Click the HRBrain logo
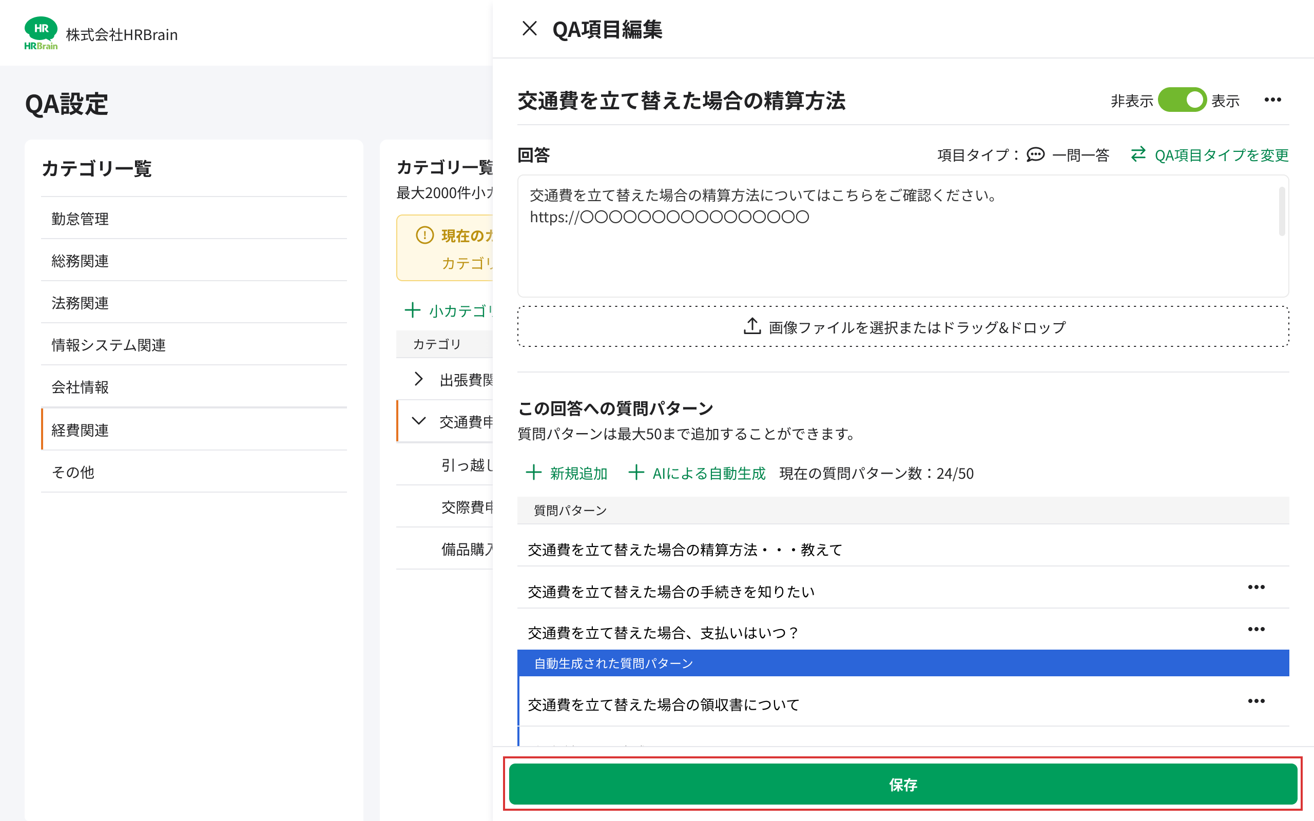The height and width of the screenshot is (821, 1314). coord(41,34)
